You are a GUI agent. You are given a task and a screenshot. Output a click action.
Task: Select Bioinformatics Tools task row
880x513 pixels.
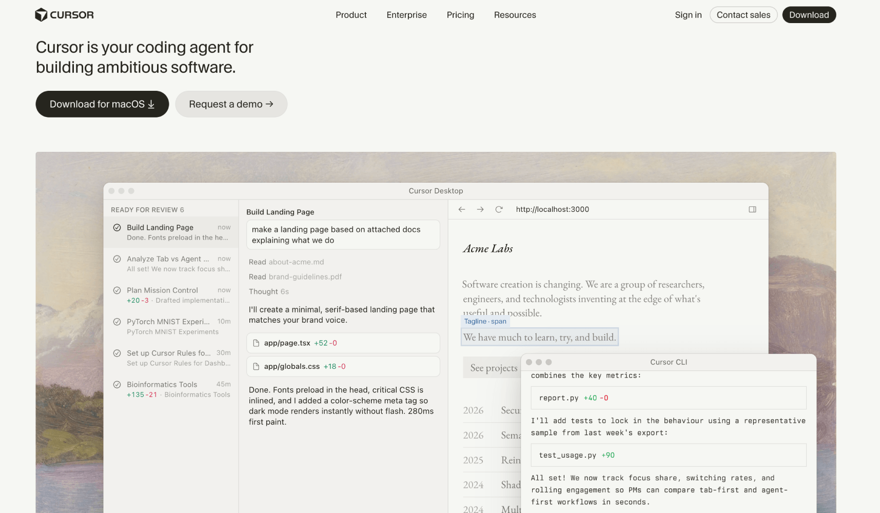pos(171,389)
